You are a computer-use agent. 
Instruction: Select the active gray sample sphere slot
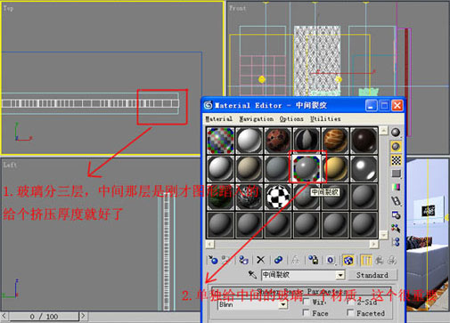pyautogui.click(x=307, y=168)
